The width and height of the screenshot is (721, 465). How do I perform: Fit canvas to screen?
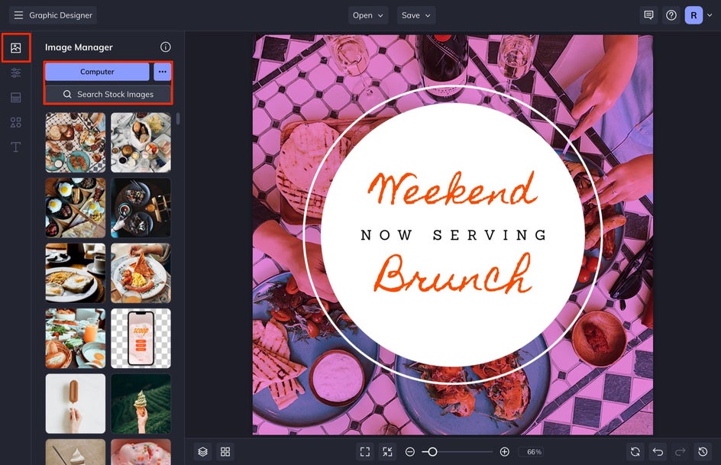tap(365, 452)
